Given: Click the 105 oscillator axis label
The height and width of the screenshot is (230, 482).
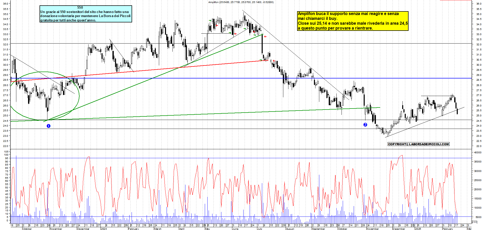Looking at the screenshot, I should [6, 152].
